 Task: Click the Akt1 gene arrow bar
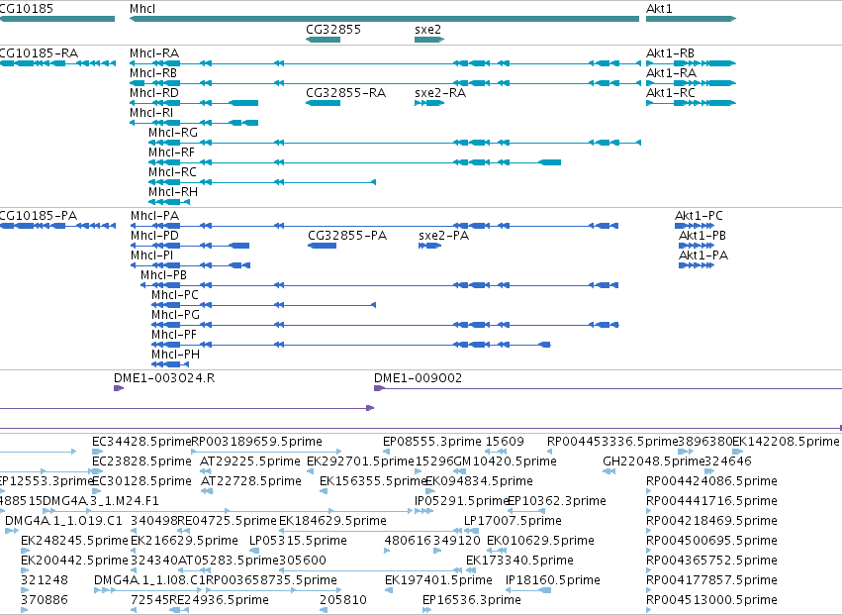click(x=691, y=19)
